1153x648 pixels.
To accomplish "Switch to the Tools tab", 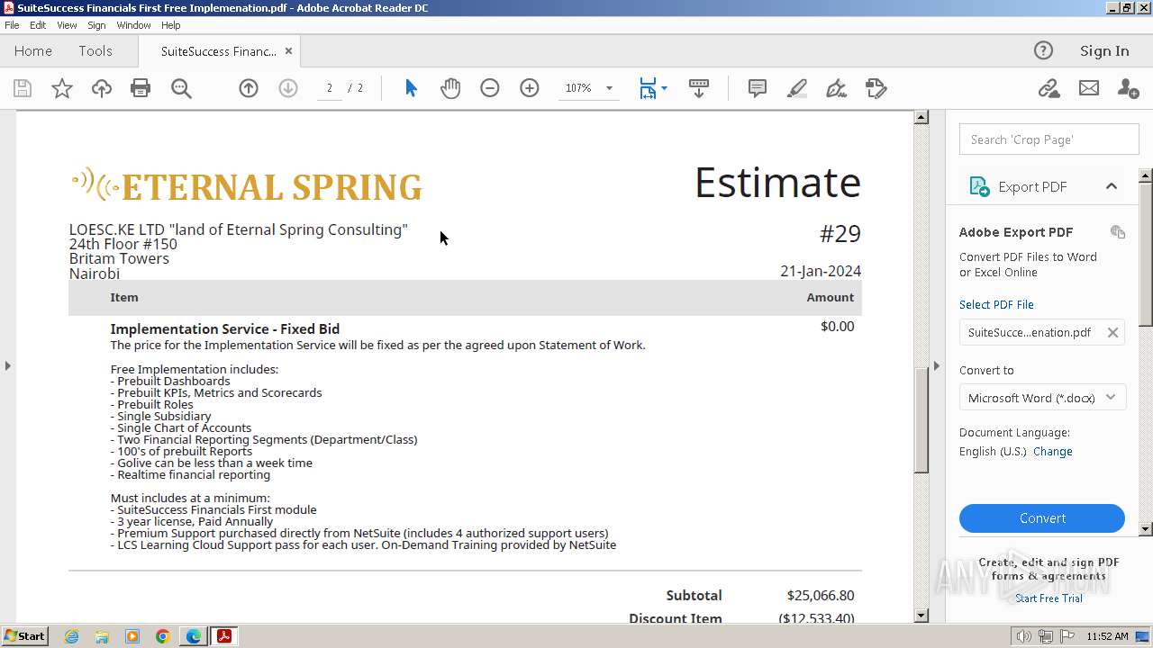I will pyautogui.click(x=95, y=51).
